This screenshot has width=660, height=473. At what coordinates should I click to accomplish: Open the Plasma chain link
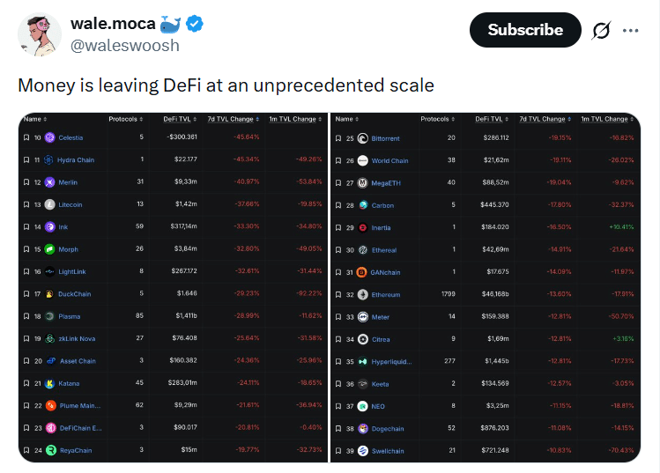69,316
